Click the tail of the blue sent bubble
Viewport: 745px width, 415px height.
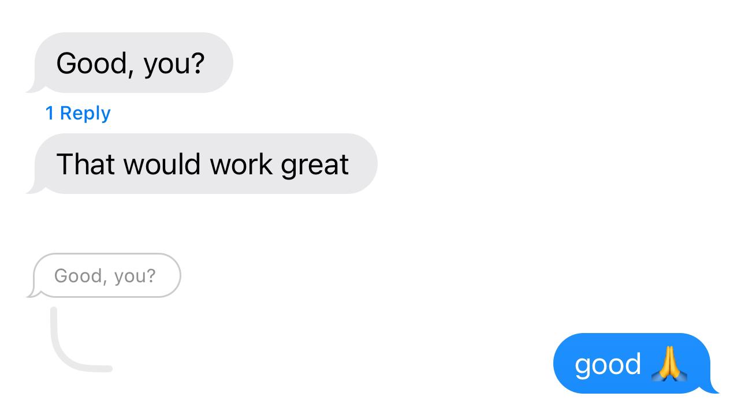[x=713, y=388]
